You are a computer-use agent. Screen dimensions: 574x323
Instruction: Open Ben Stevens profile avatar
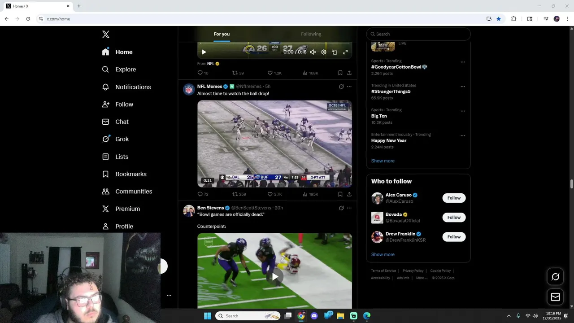point(189,211)
